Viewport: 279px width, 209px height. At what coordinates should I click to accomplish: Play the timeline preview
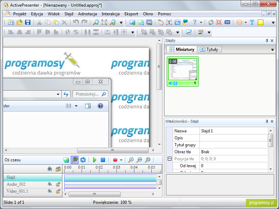95,160
